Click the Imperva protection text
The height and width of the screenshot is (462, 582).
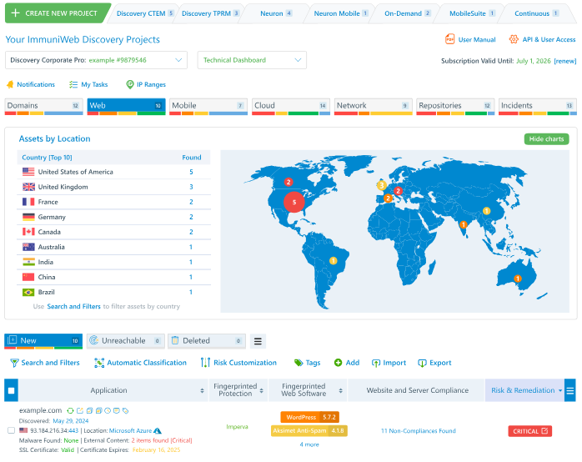237,427
